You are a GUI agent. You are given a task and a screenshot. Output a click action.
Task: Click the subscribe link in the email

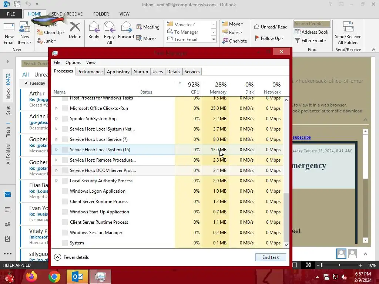click(x=302, y=137)
